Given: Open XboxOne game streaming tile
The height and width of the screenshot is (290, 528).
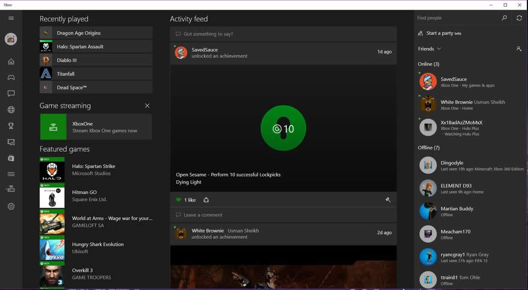Looking at the screenshot, I should pyautogui.click(x=96, y=127).
